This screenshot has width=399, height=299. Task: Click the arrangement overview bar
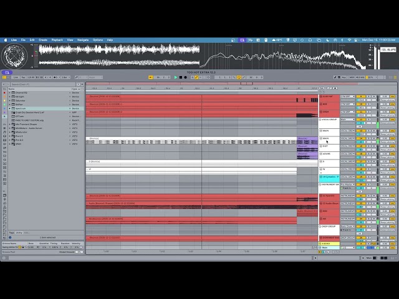(241, 83)
